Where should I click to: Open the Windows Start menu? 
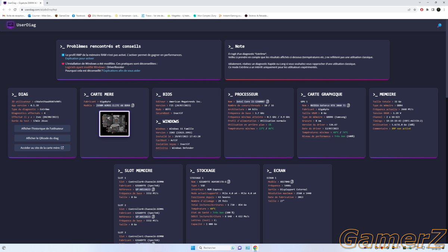tap(193, 248)
